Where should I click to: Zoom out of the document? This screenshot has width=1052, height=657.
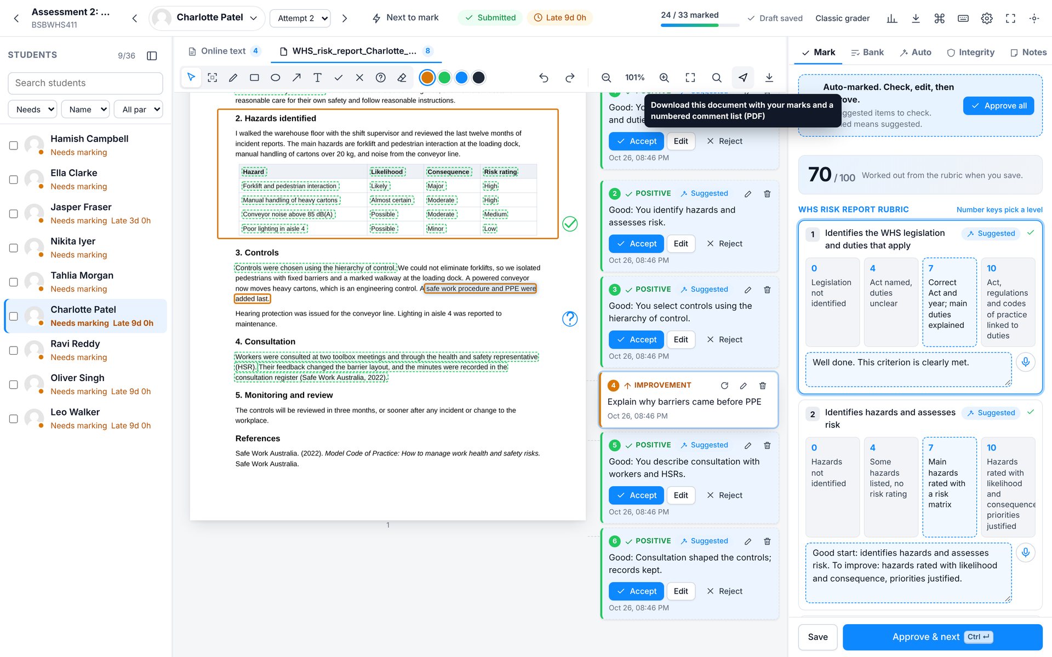(606, 78)
